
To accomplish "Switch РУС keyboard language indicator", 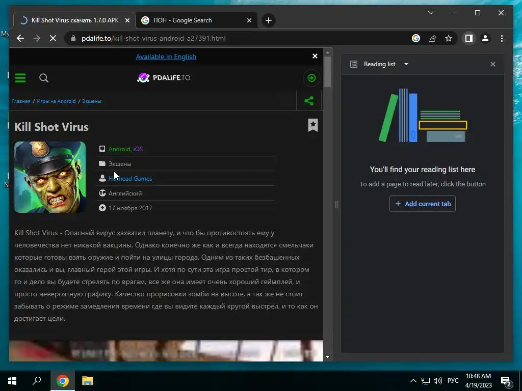I will pos(453,381).
